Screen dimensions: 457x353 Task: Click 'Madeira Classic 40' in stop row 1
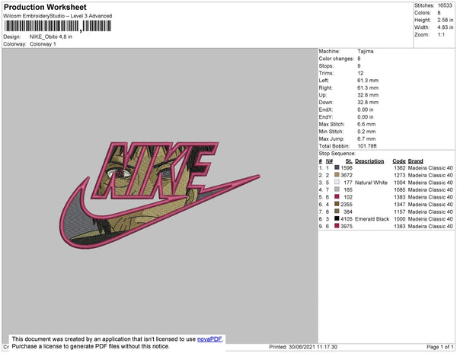pyautogui.click(x=430, y=168)
